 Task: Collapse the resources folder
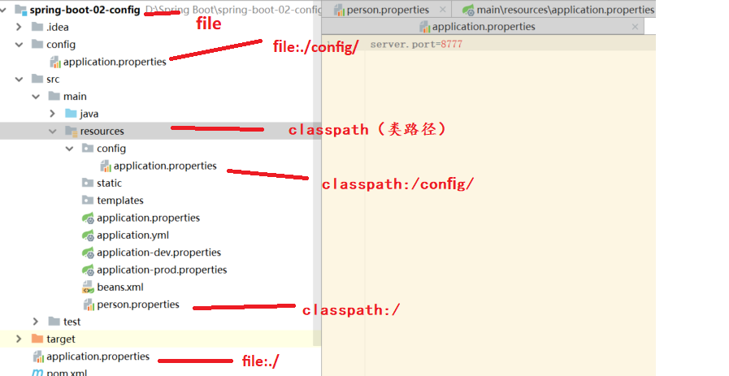point(53,132)
